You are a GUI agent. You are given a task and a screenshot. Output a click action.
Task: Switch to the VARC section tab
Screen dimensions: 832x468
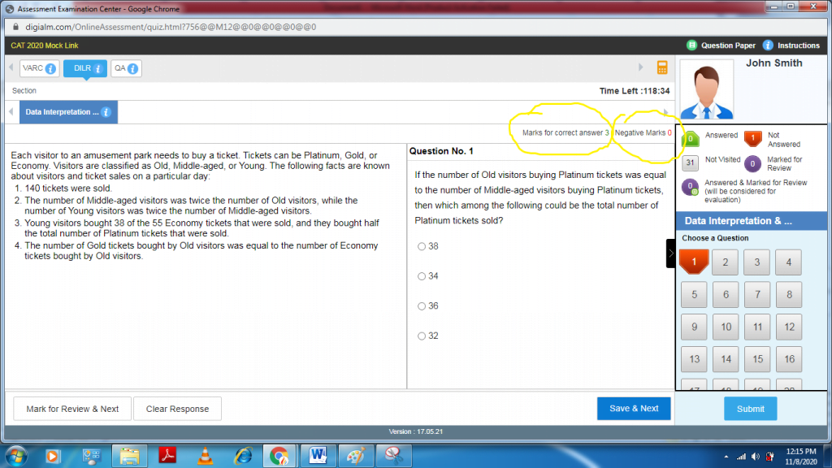click(39, 68)
